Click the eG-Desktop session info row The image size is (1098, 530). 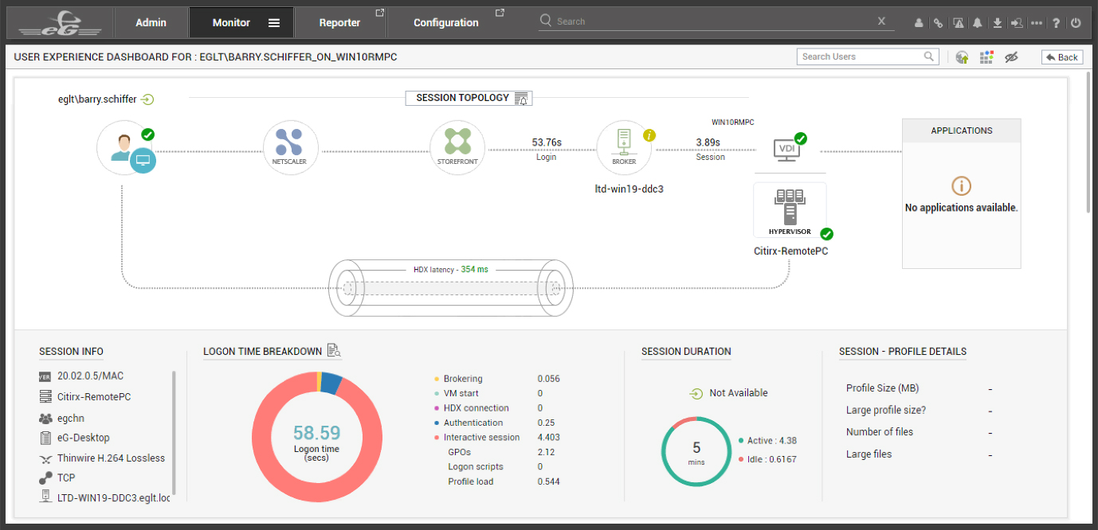[x=74, y=438]
